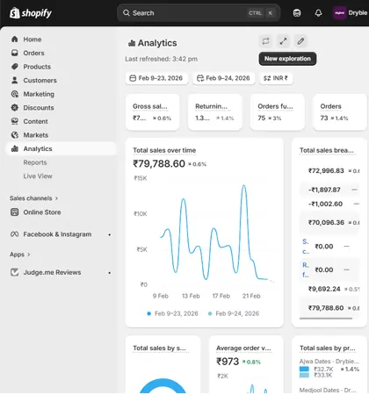369x395 pixels.
Task: Open Total sales breakdown card title
Action: (327, 150)
